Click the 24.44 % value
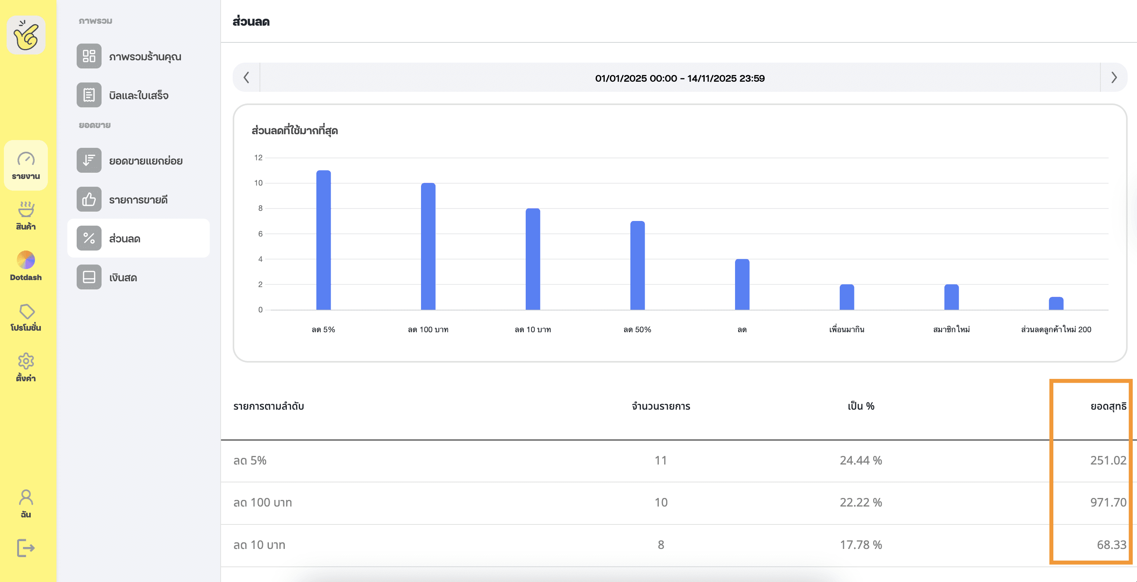This screenshot has width=1137, height=582. tap(861, 461)
